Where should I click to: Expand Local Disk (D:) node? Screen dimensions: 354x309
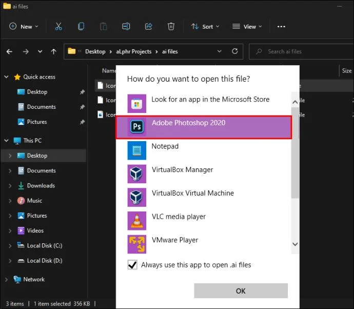(x=10, y=261)
